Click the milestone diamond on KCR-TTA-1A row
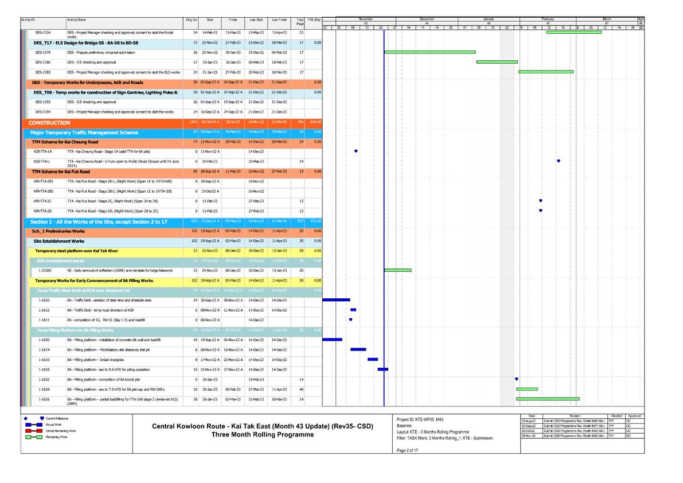The width and height of the screenshot is (683, 483). click(357, 151)
